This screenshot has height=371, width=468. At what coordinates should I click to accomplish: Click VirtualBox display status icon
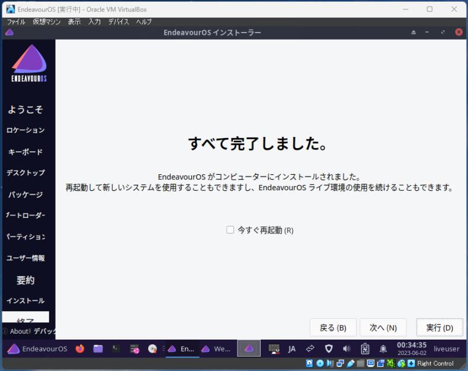click(371, 363)
